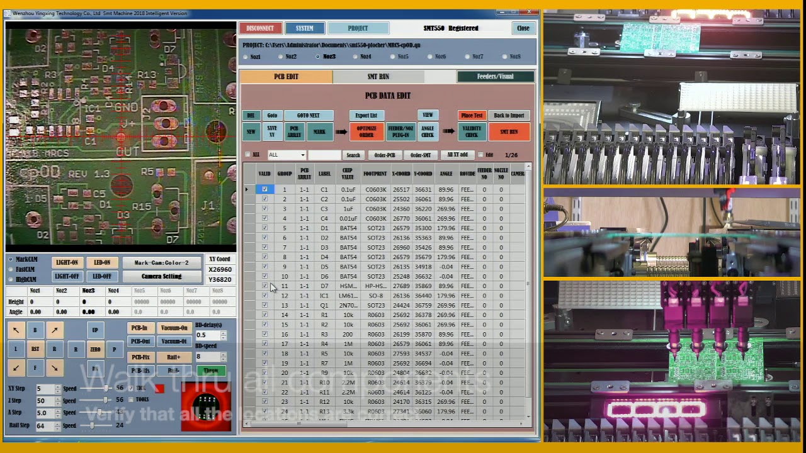Select the MarkCAM radio button
Viewport: 806px width, 453px height.
tap(11, 259)
